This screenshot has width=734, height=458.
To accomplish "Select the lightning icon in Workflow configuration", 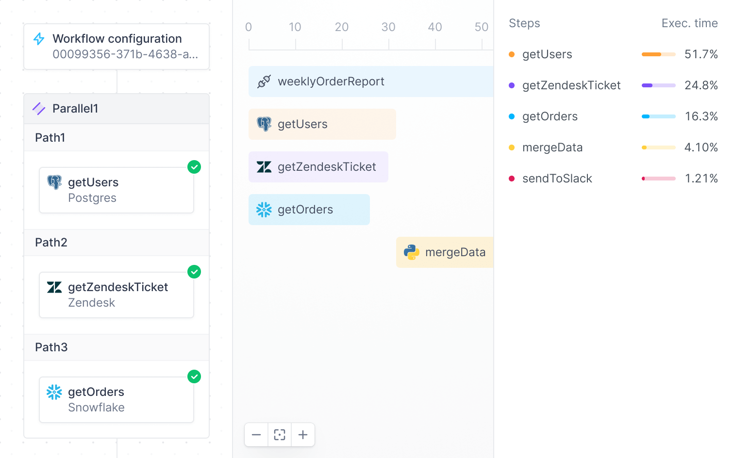I will pos(38,39).
